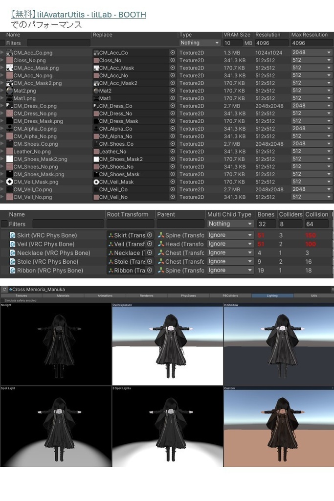Toggle the texture list Filters checkbox
Image resolution: width=334 pixels, height=501 pixels.
(2, 43)
